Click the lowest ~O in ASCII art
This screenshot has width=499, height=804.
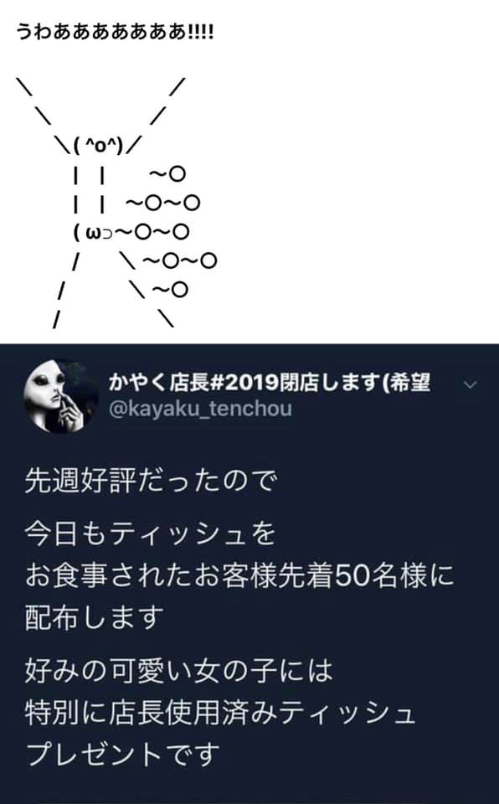click(170, 290)
